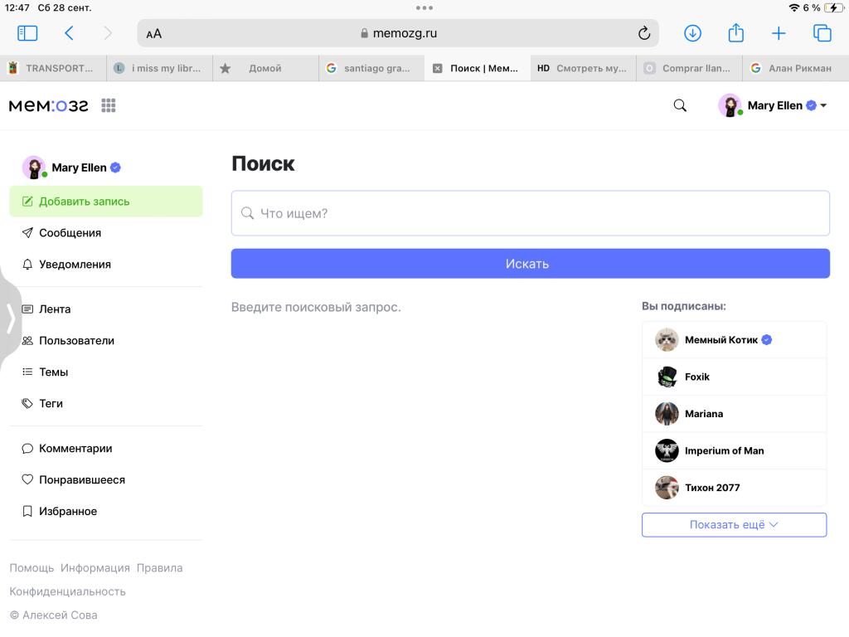
Task: Click the magnifier search icon in header
Action: [x=680, y=105]
